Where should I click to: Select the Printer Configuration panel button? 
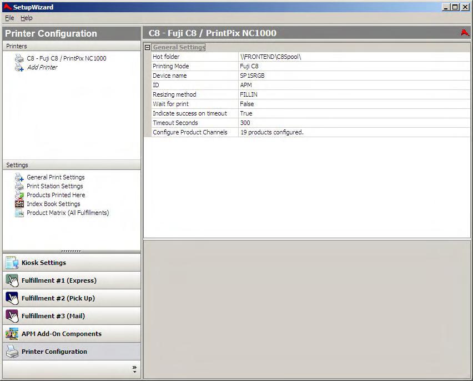pyautogui.click(x=72, y=352)
